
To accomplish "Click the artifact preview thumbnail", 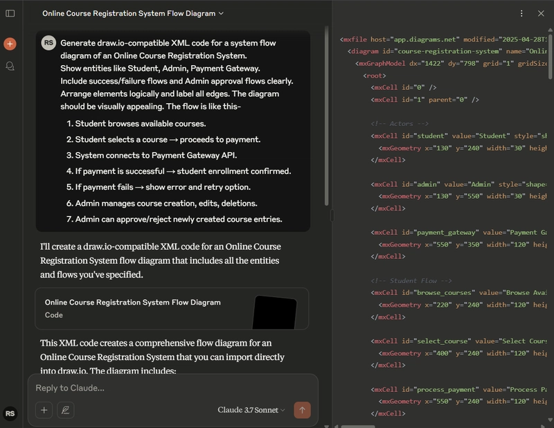I will tap(275, 312).
